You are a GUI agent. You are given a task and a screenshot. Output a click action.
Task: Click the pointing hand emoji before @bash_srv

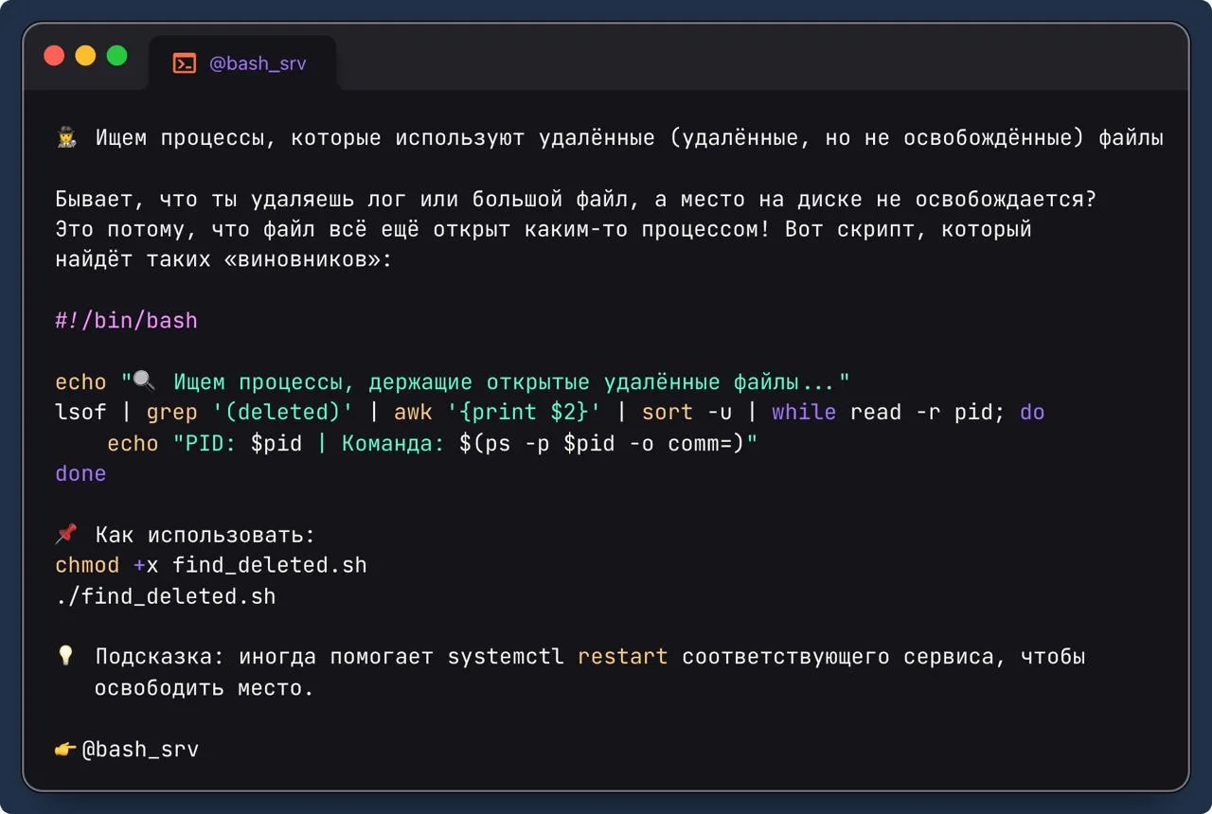pyautogui.click(x=65, y=750)
